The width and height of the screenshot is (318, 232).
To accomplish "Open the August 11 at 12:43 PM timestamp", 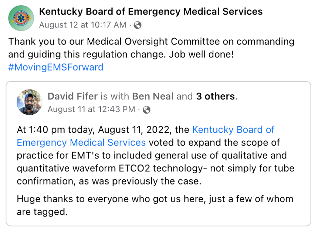I will pyautogui.click(x=91, y=109).
